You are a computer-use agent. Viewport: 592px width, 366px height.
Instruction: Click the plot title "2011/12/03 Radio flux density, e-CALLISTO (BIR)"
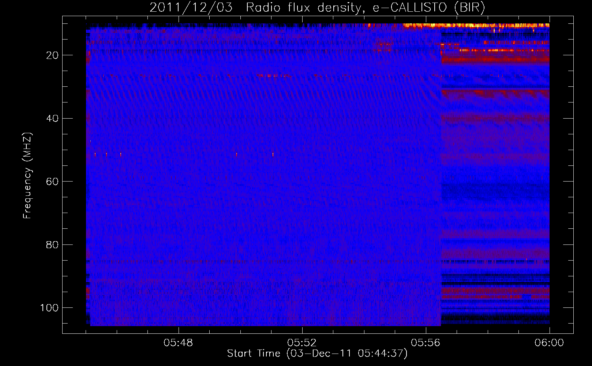click(x=317, y=8)
